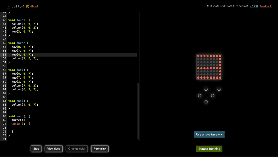Click the View docs button

54,149
